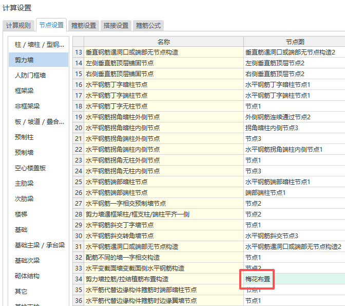
Task: Select 砌体结构 in the component list
Action: pos(39,276)
